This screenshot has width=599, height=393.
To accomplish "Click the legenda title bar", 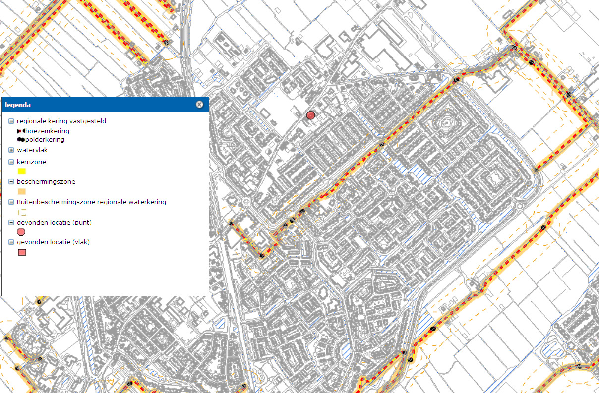I will pos(99,105).
